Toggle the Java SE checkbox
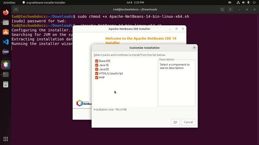259x145 pixels. [x=97, y=65]
